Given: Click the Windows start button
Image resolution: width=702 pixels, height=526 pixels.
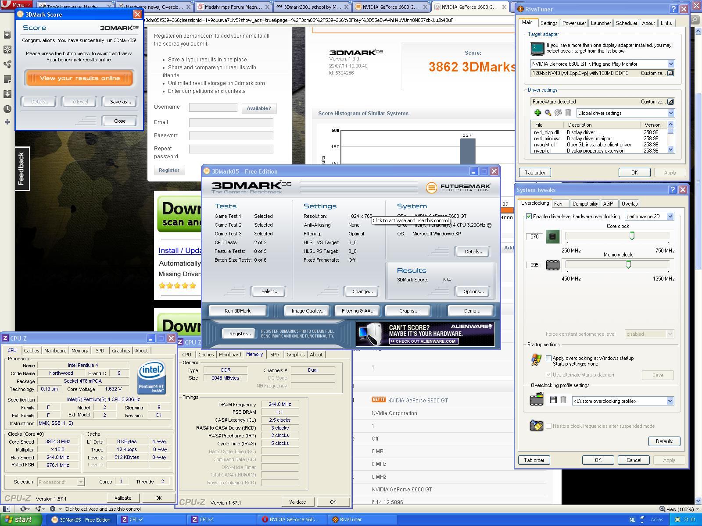Looking at the screenshot, I should tap(21, 520).
